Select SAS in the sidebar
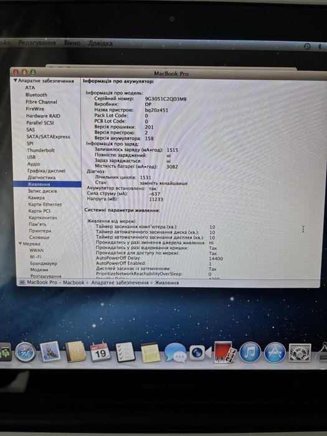The width and height of the screenshot is (327, 436). point(31,130)
